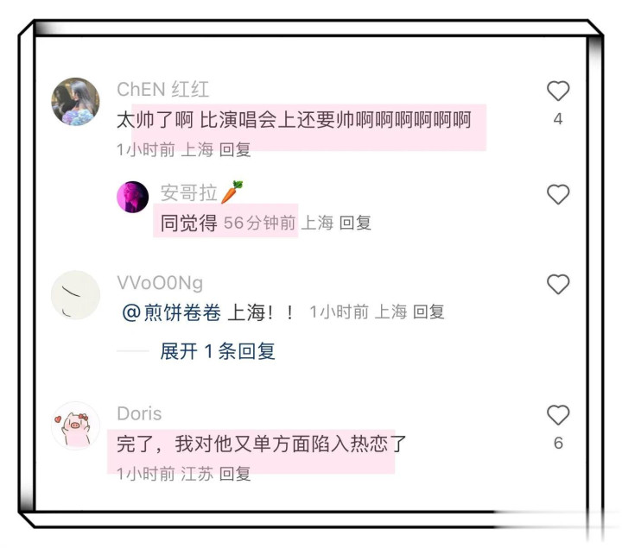Image resolution: width=622 pixels, height=548 pixels.
Task: Open username Doris
Action: click(139, 413)
